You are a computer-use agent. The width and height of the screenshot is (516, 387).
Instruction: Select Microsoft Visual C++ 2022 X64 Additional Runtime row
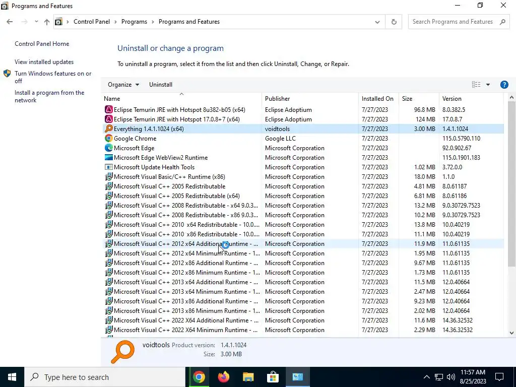pos(302,320)
